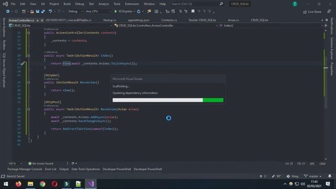
Task: Open the Any CPU platform dropdown
Action: tap(98, 12)
